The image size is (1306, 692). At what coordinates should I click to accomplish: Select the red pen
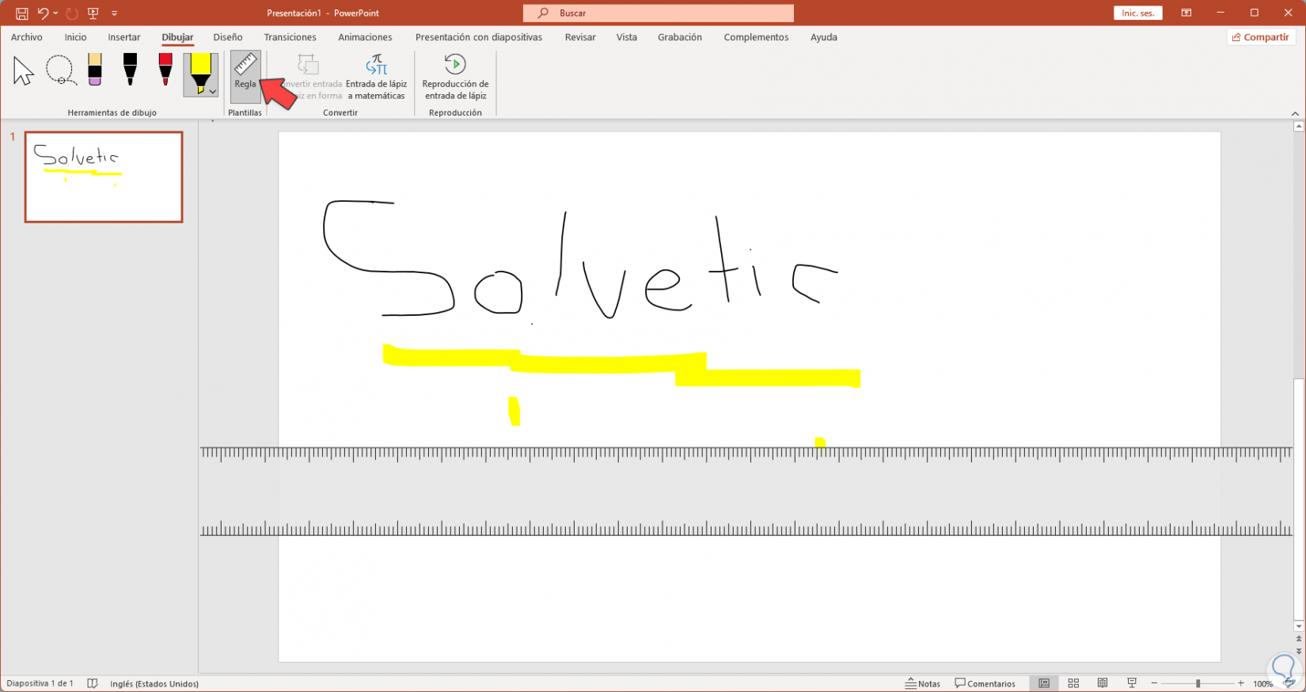click(x=165, y=70)
